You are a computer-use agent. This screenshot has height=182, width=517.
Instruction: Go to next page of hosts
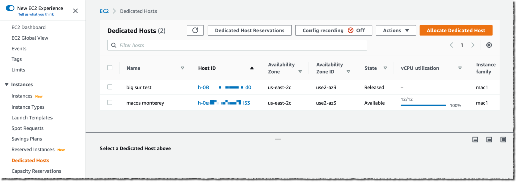click(x=473, y=45)
